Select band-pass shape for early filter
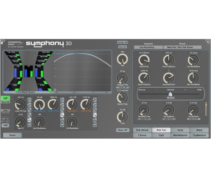Screen dimensions: 211x178 (62, 120)
